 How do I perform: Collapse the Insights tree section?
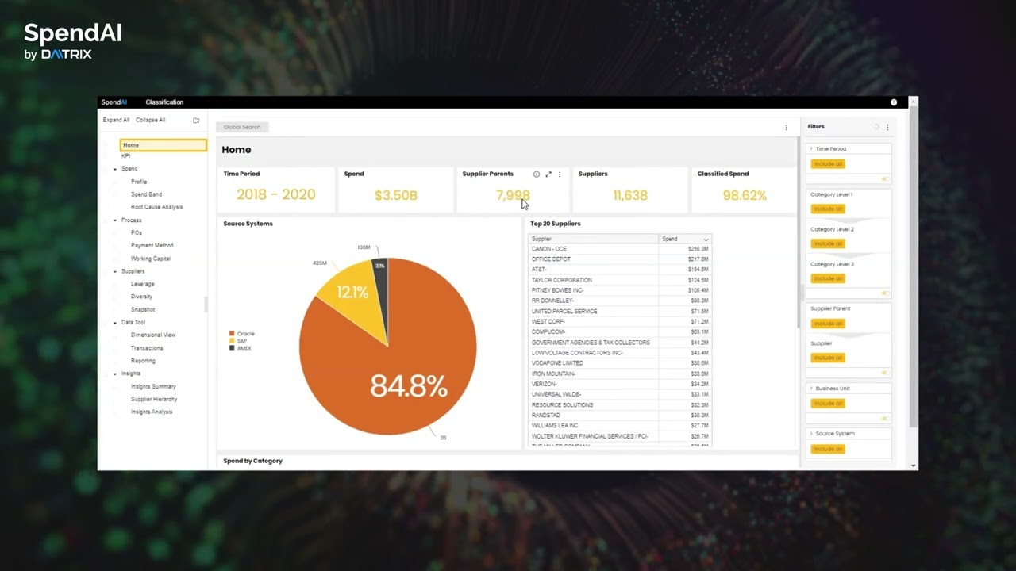click(115, 374)
